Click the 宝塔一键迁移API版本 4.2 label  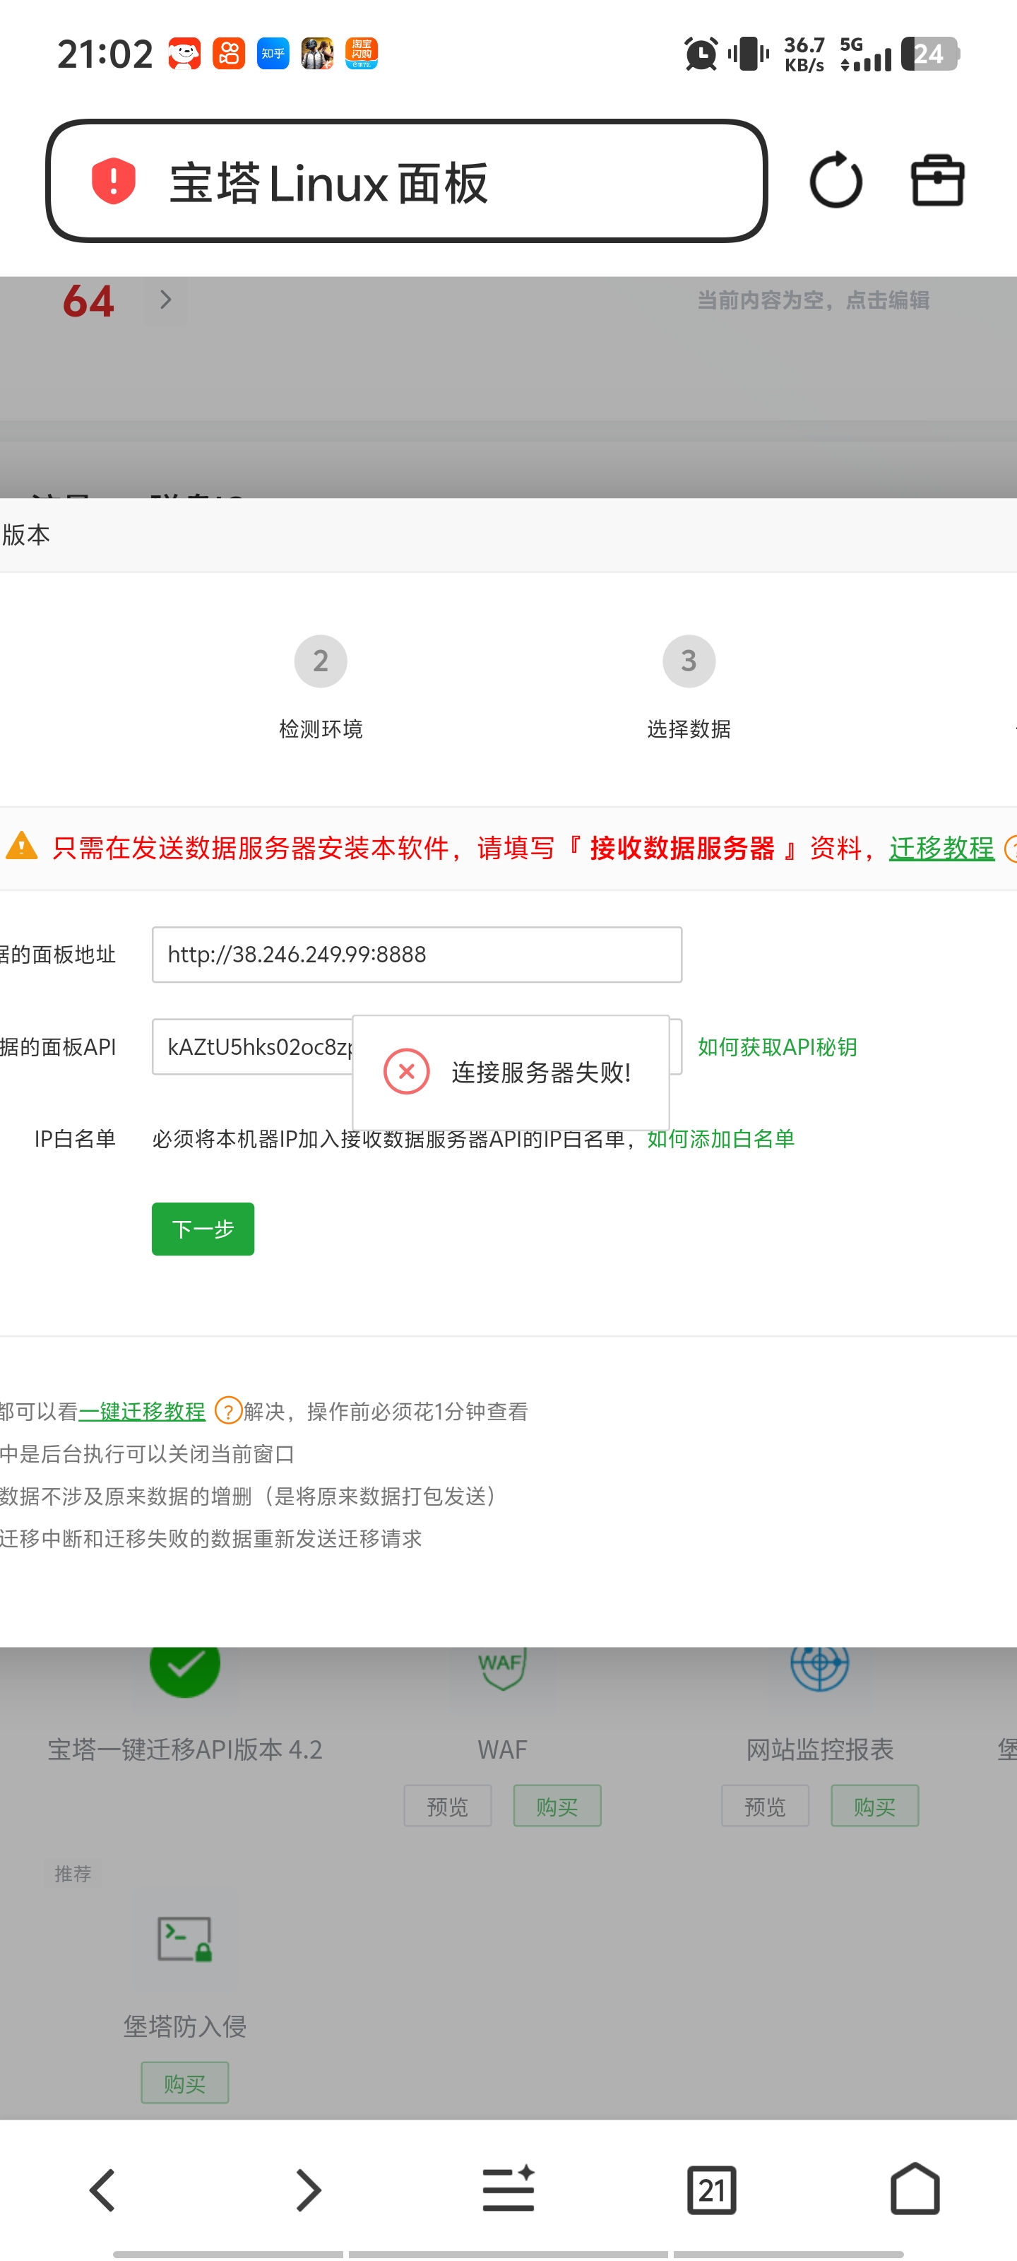[185, 1749]
